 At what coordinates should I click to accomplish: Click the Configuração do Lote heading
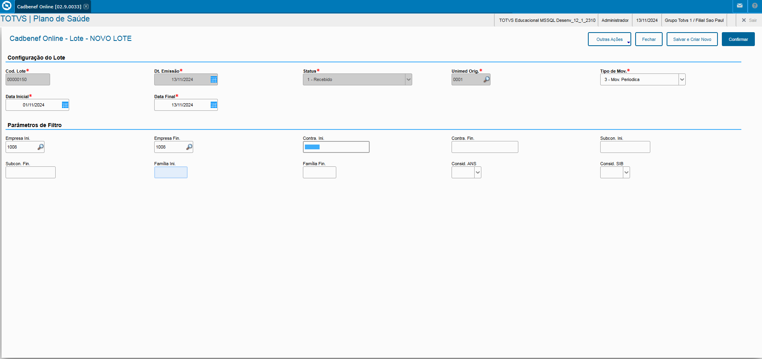36,58
